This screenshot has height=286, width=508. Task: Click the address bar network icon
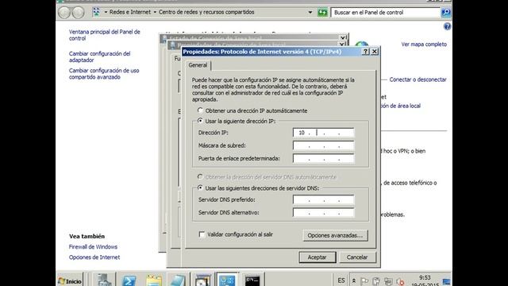[96, 13]
